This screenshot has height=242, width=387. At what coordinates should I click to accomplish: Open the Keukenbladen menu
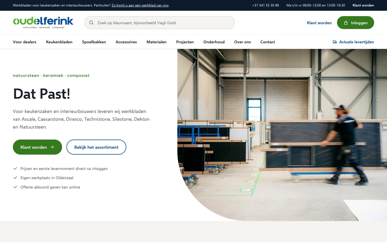(59, 42)
